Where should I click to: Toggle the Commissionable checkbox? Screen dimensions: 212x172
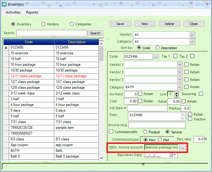coord(111,132)
